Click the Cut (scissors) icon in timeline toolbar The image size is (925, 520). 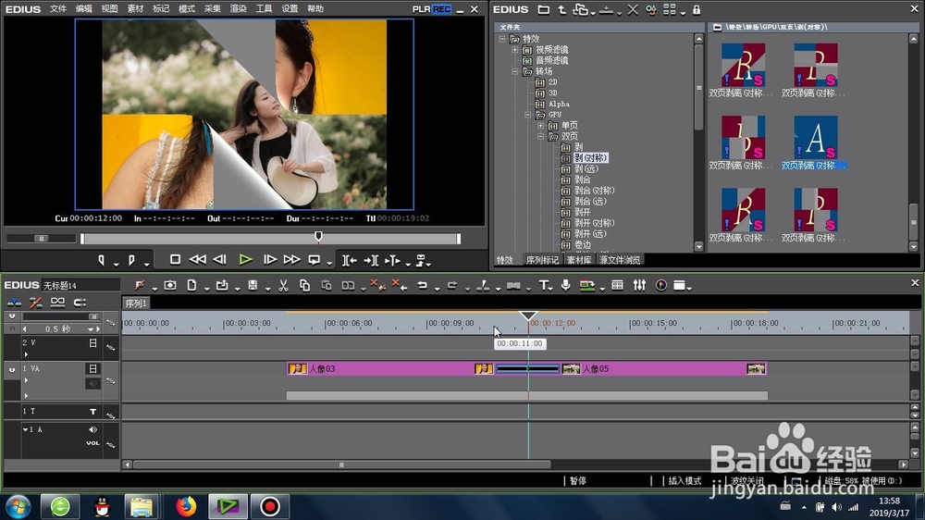pyautogui.click(x=283, y=286)
